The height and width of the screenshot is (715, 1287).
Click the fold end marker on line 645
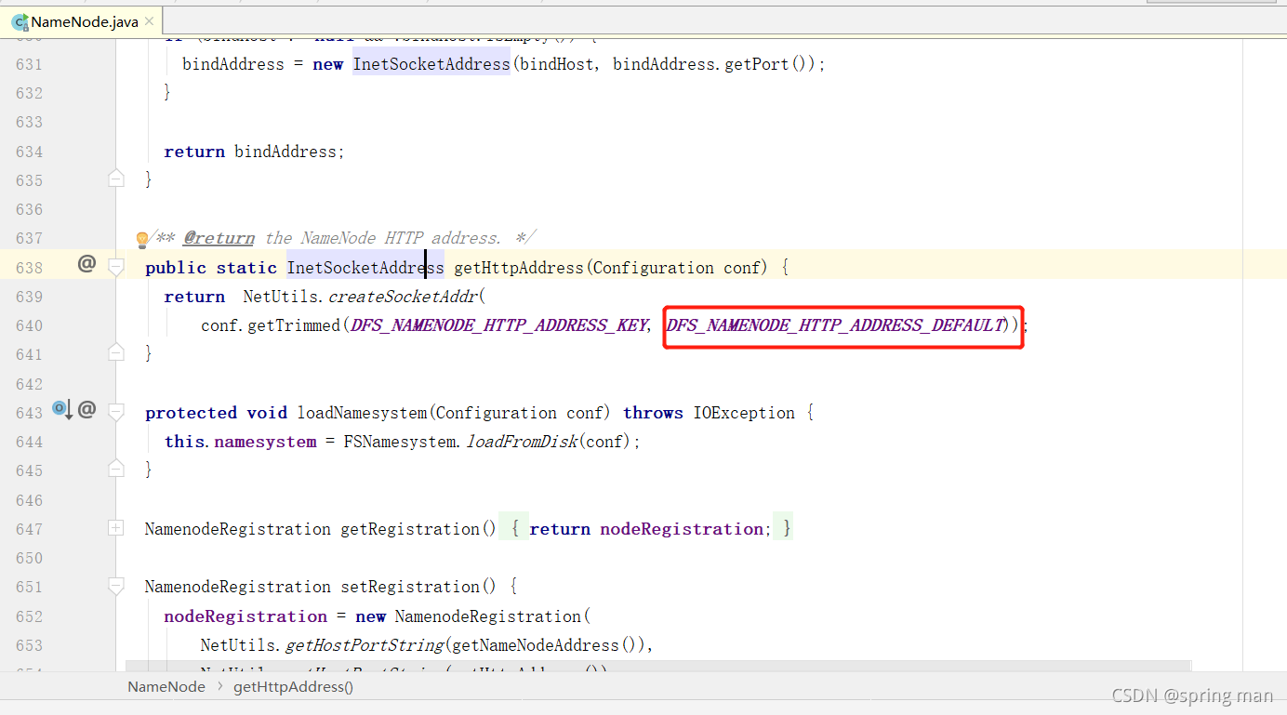[x=116, y=469]
